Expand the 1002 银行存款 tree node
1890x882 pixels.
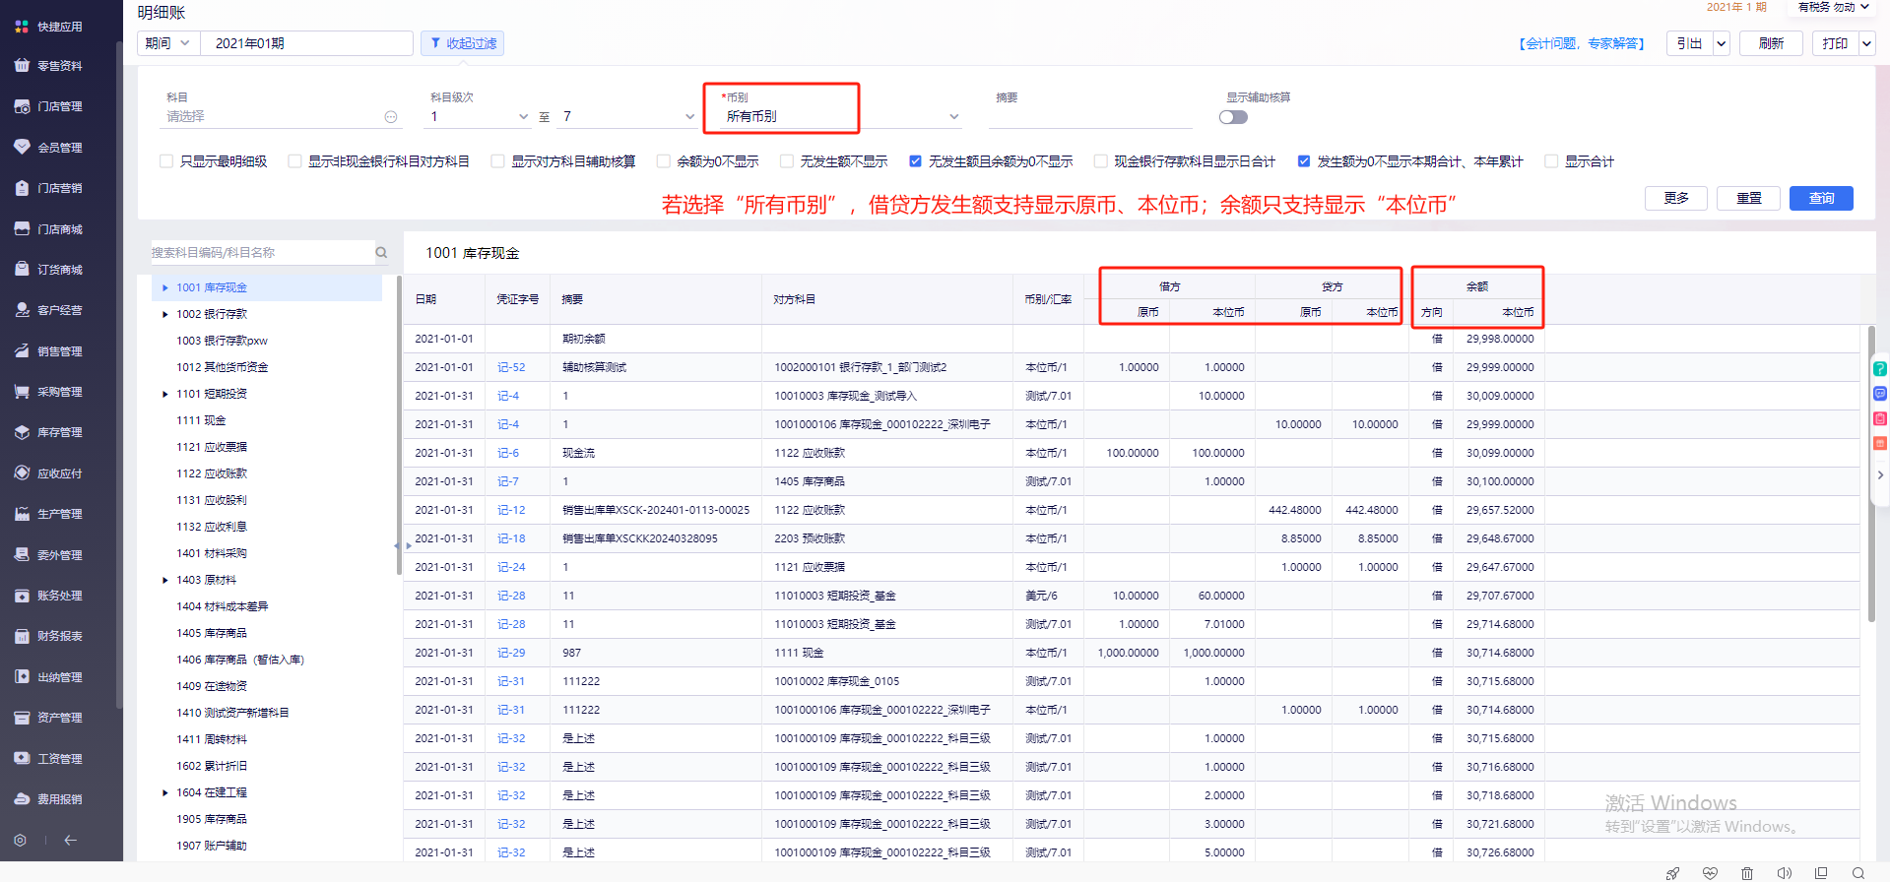(164, 314)
